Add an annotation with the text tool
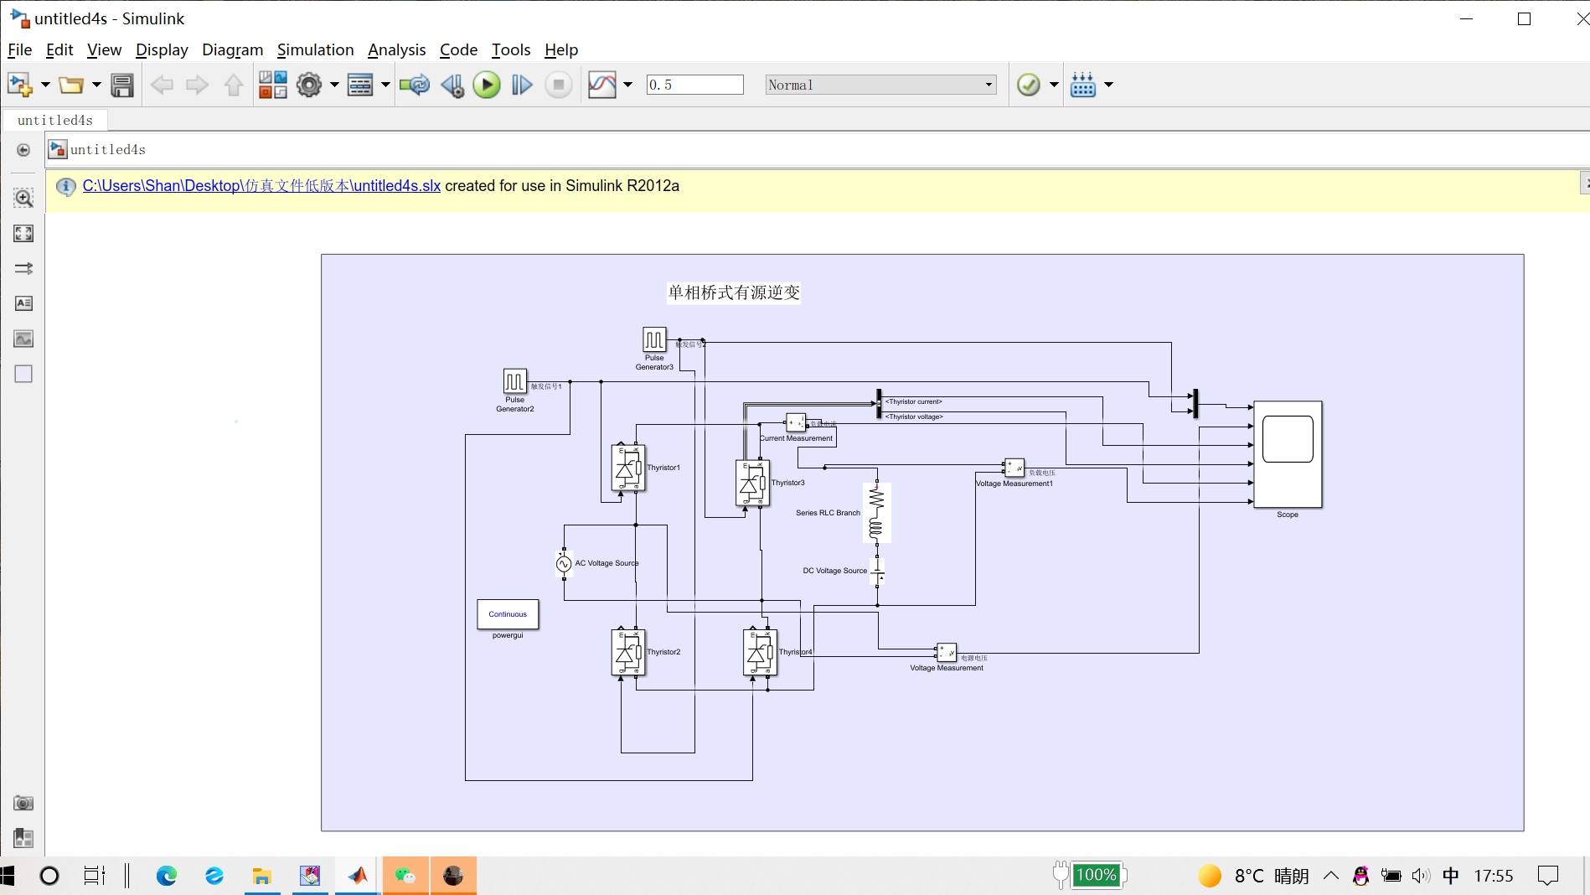The width and height of the screenshot is (1590, 895). coord(23,303)
